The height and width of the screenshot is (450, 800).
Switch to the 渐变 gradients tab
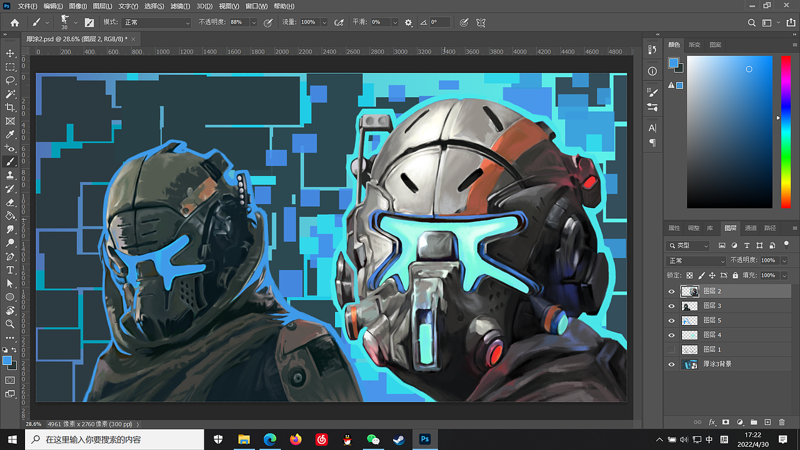[694, 45]
